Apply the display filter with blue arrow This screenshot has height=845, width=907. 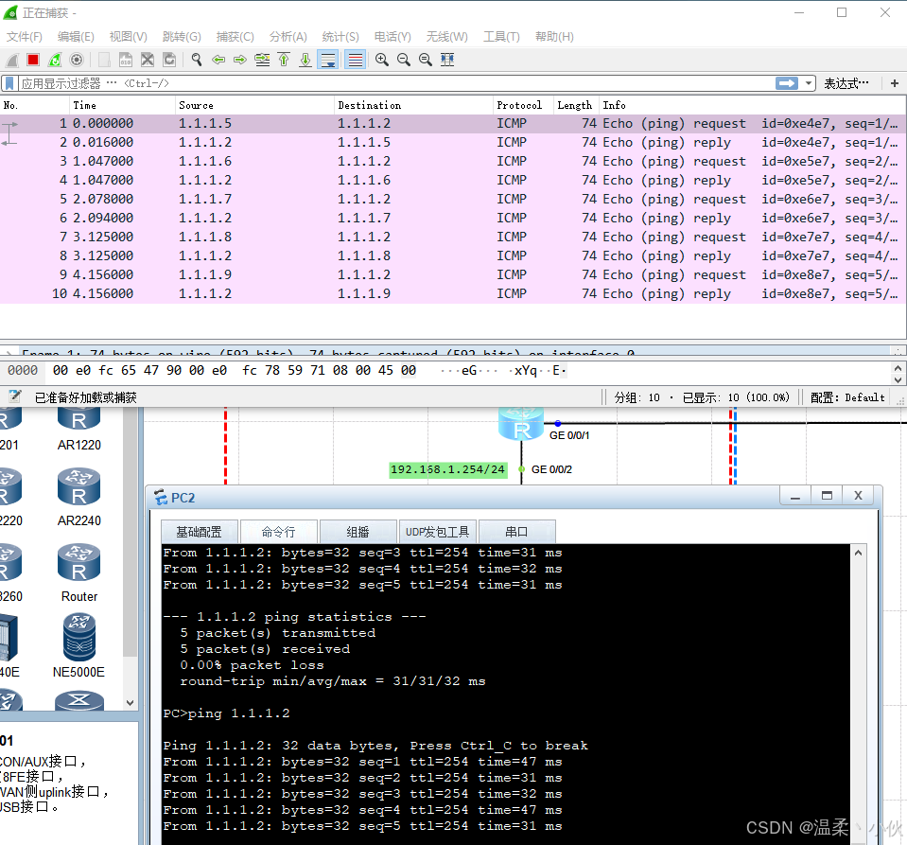click(787, 83)
